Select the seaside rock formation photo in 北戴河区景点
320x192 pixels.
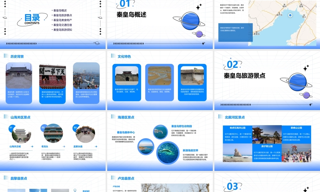pos(237,153)
